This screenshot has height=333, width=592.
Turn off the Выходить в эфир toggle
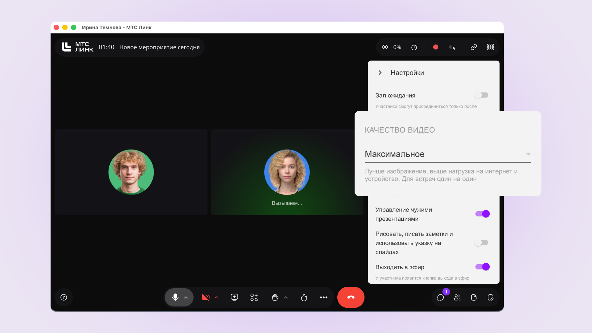(483, 267)
